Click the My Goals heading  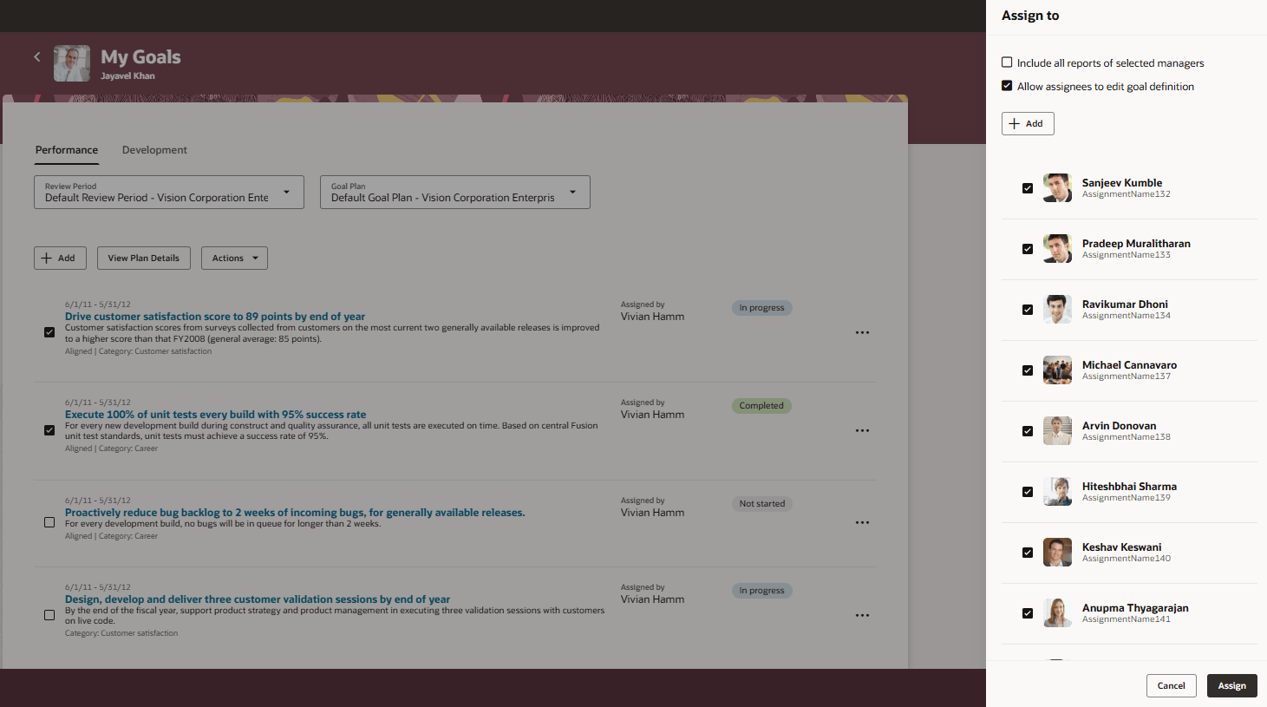(140, 57)
